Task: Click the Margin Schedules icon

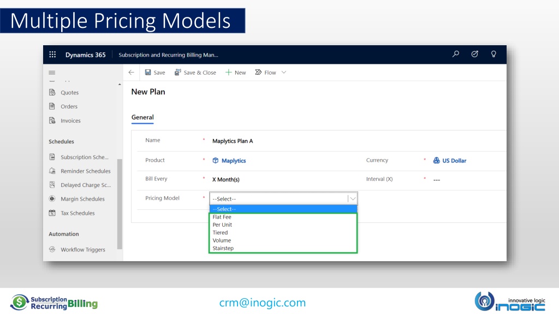Action: click(x=52, y=198)
